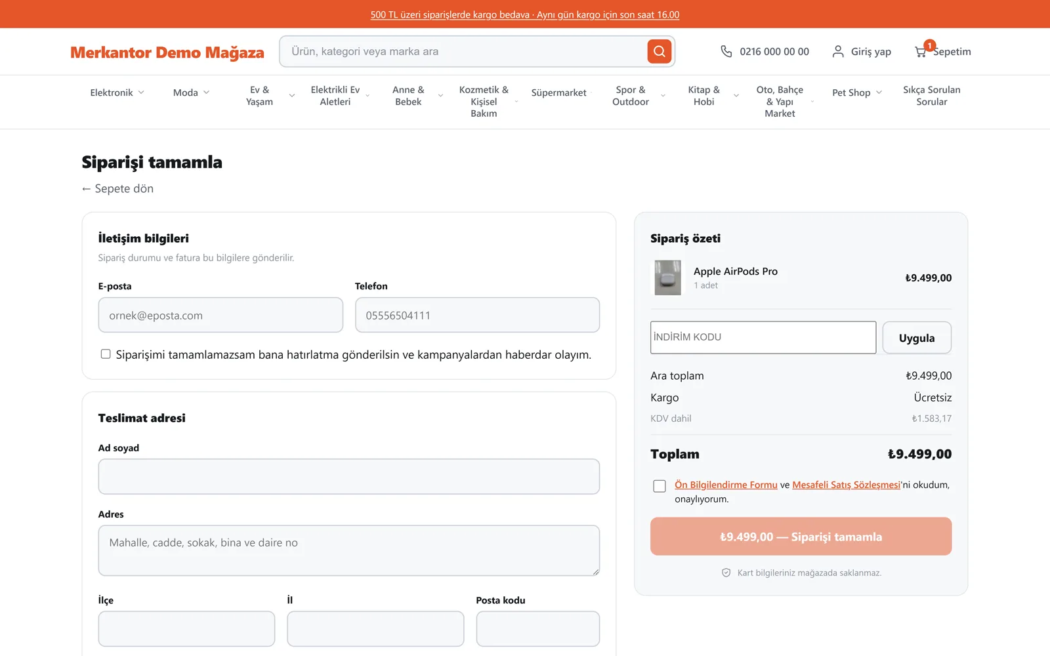Expand the Elektronik category chevron
Image resolution: width=1050 pixels, height=656 pixels.
[141, 92]
